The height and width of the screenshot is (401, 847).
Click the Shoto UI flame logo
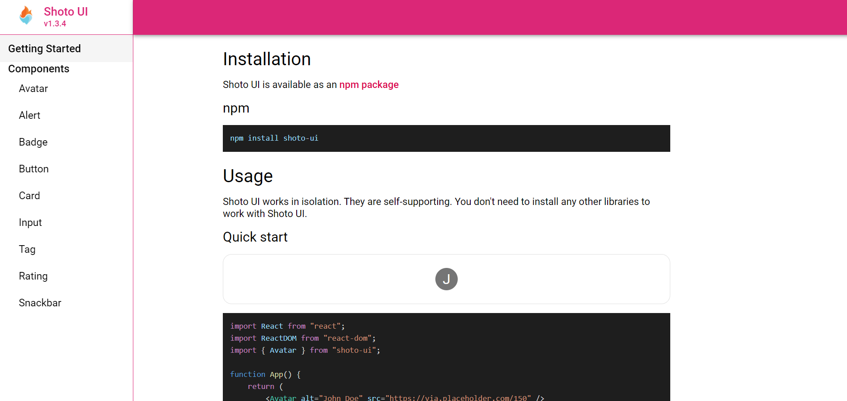coord(26,16)
